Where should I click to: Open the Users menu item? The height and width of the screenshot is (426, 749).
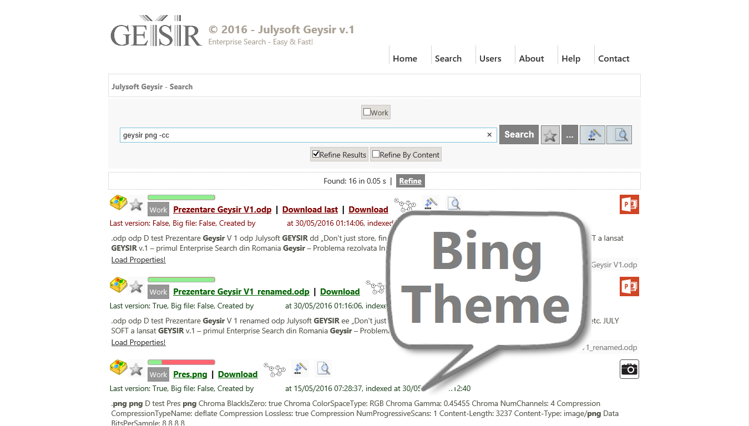[490, 58]
